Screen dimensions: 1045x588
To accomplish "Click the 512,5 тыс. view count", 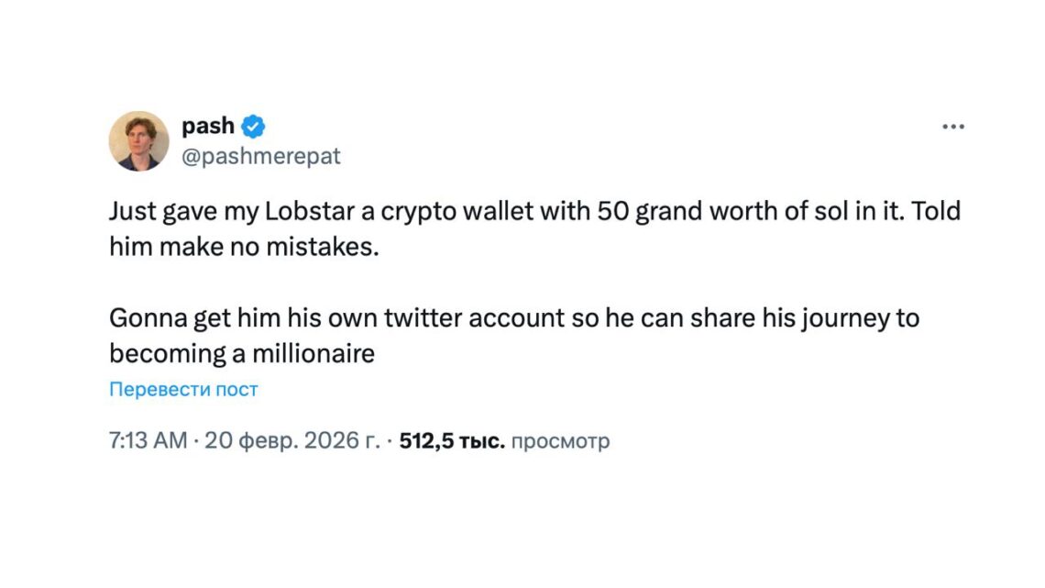I will coord(452,441).
